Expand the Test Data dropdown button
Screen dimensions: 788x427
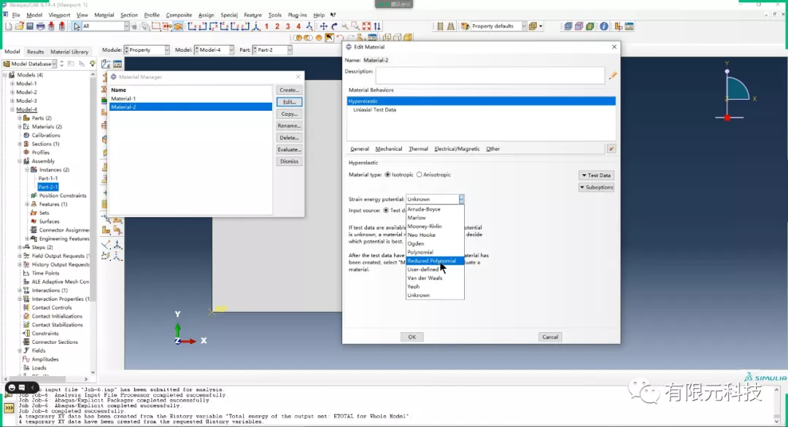pos(596,175)
